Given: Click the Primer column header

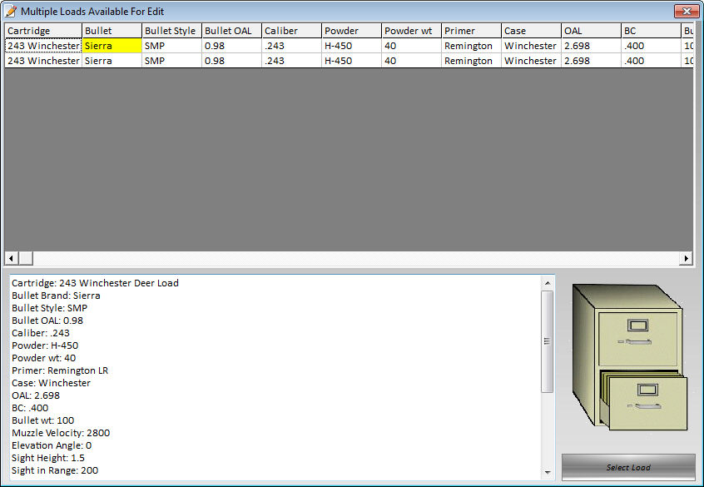Looking at the screenshot, I should (471, 31).
